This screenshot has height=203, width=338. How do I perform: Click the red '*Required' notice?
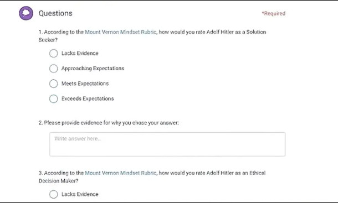[274, 13]
